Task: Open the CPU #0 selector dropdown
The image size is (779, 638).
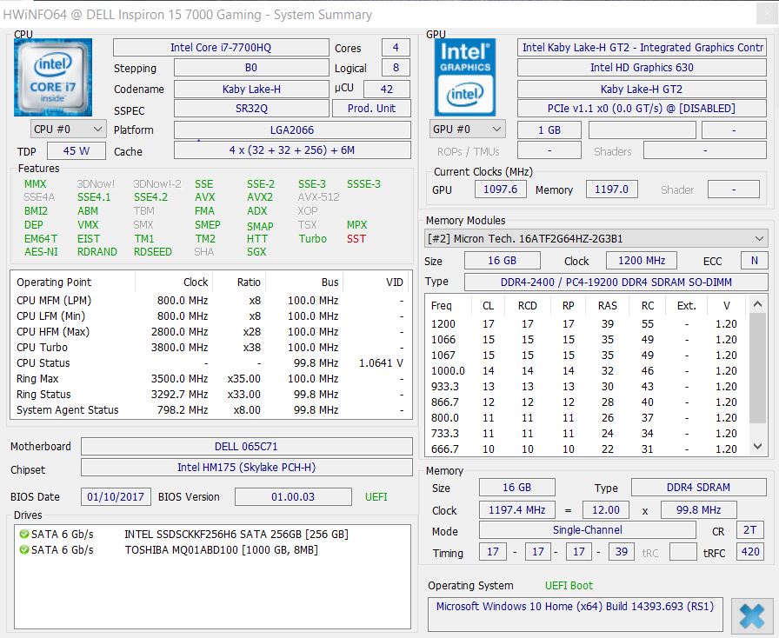Action: tap(68, 130)
